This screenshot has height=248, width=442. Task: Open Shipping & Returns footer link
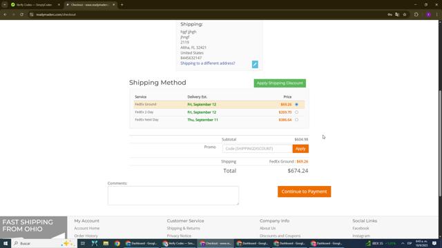[183, 228]
